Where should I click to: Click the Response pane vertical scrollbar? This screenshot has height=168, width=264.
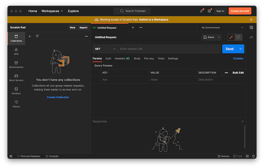(245, 137)
